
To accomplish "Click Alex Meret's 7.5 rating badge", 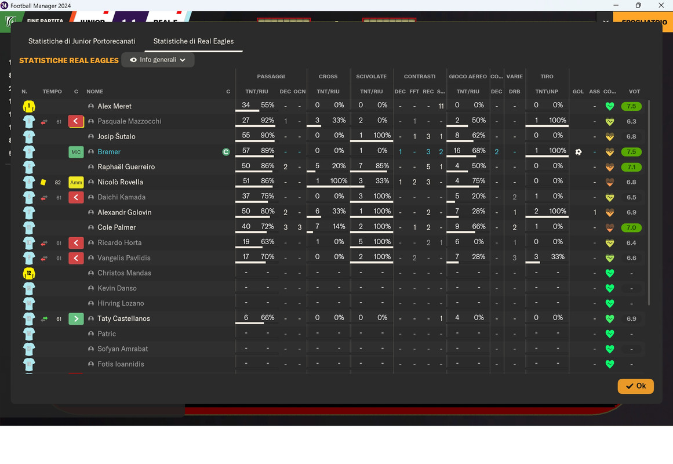I will point(631,106).
